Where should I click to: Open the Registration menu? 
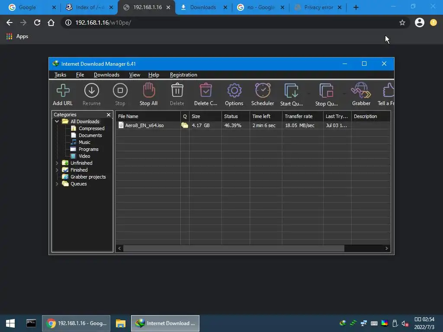point(183,75)
